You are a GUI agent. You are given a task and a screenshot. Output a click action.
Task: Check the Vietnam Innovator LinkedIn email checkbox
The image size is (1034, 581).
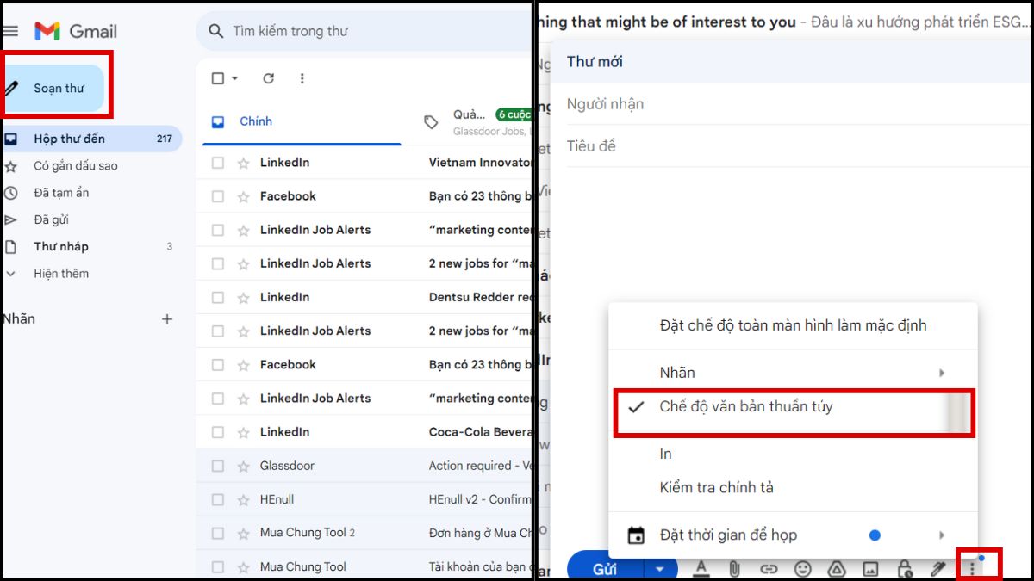click(x=218, y=163)
